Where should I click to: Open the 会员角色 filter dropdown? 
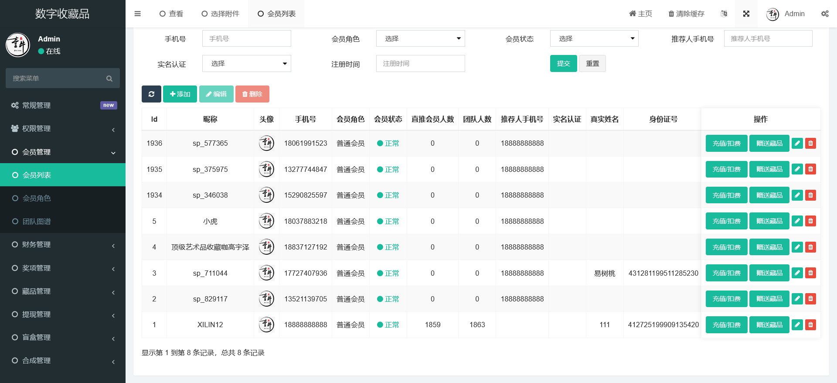[x=420, y=38]
